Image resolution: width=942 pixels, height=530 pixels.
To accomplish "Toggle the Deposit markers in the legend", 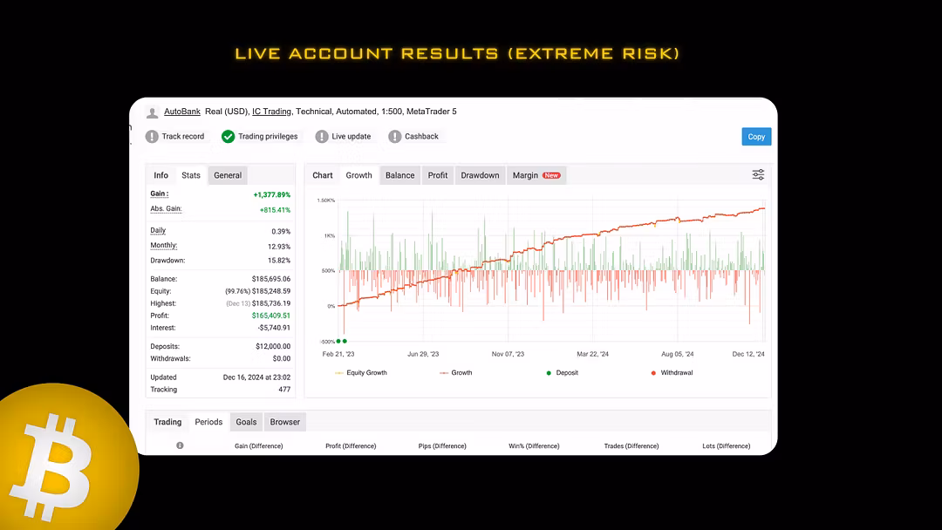I will (x=562, y=373).
